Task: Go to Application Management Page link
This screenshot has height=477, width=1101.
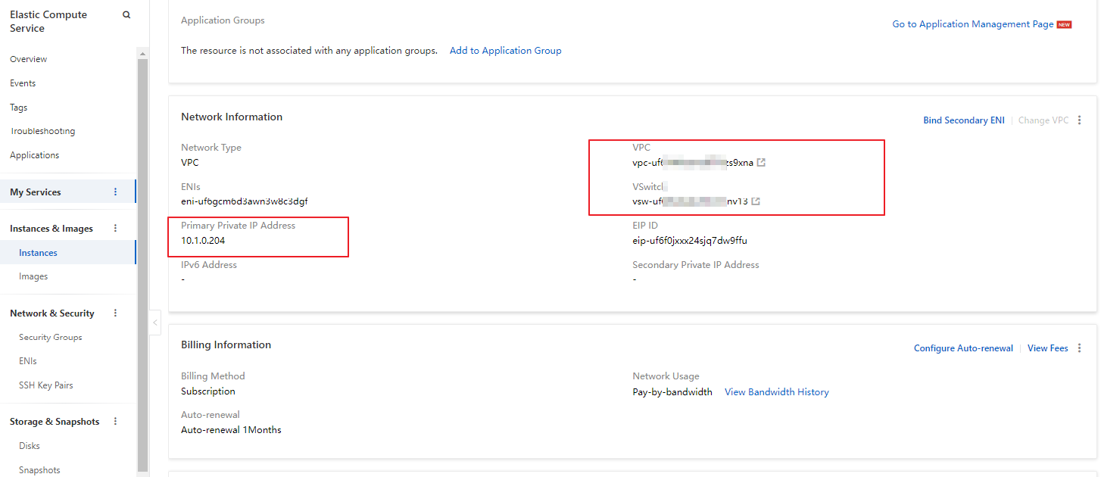Action: pos(973,24)
